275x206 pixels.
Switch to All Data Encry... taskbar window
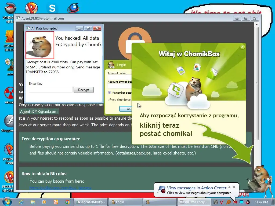click(x=194, y=202)
